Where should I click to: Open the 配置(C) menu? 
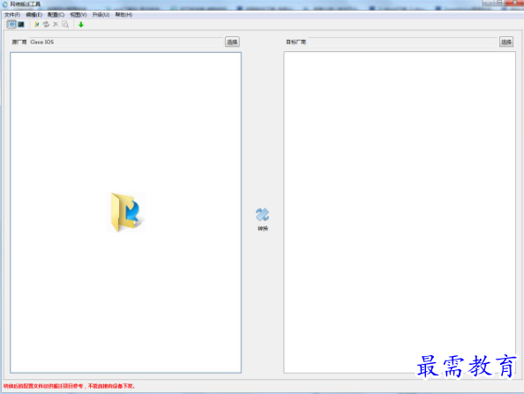(x=56, y=15)
